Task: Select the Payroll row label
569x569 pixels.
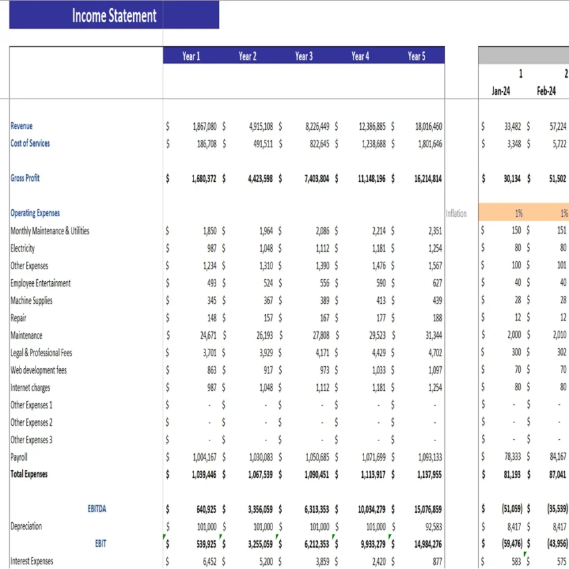Action: coord(18,457)
